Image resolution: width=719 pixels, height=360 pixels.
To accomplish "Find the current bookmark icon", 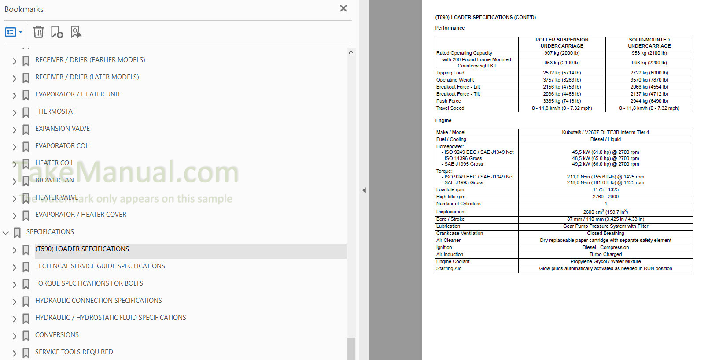I will (76, 32).
